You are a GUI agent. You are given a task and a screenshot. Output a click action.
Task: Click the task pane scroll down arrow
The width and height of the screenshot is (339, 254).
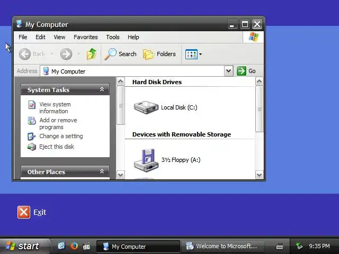tap(121, 175)
